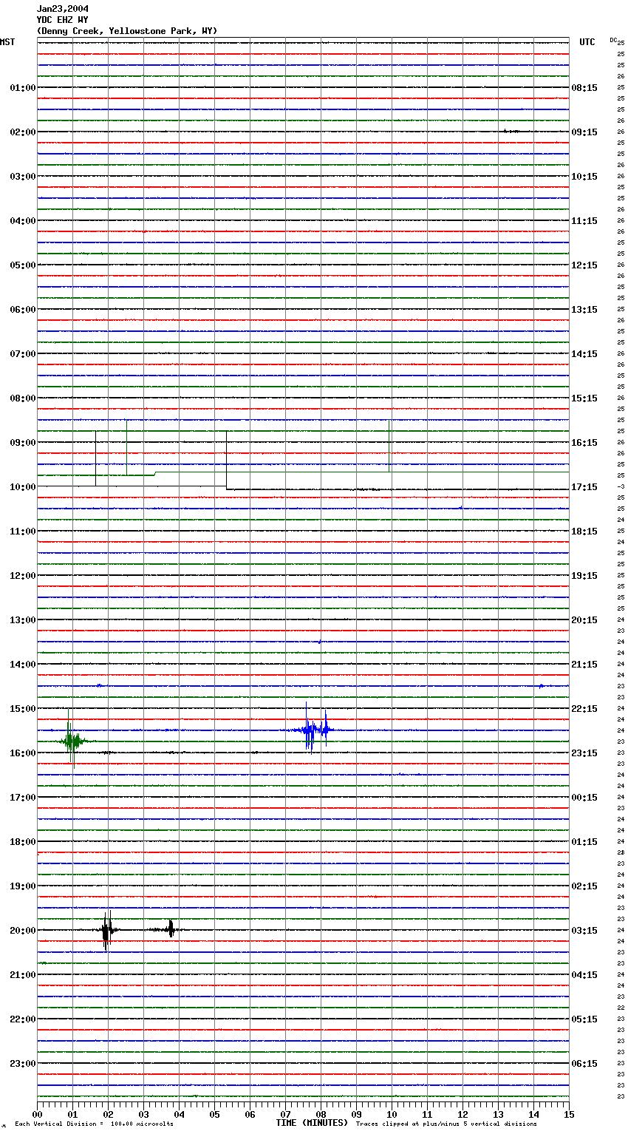Click the 06:15 UTC time label
628x1134 pixels.
click(584, 1064)
